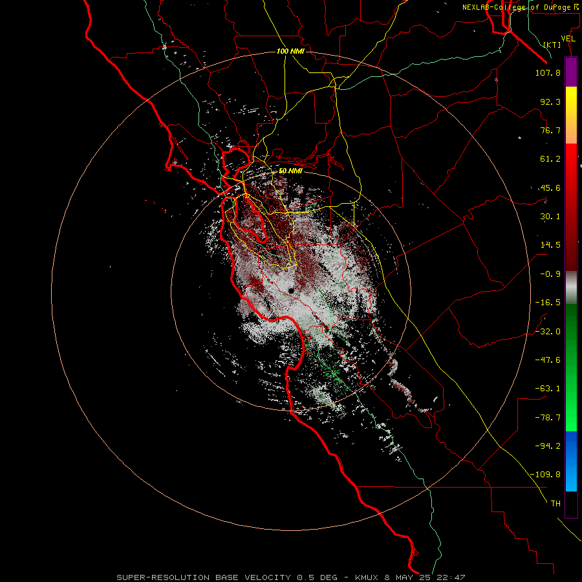Screen dimensions: 582x582
Task: Pick the purple segment of the velocity color bar
Action: [571, 72]
